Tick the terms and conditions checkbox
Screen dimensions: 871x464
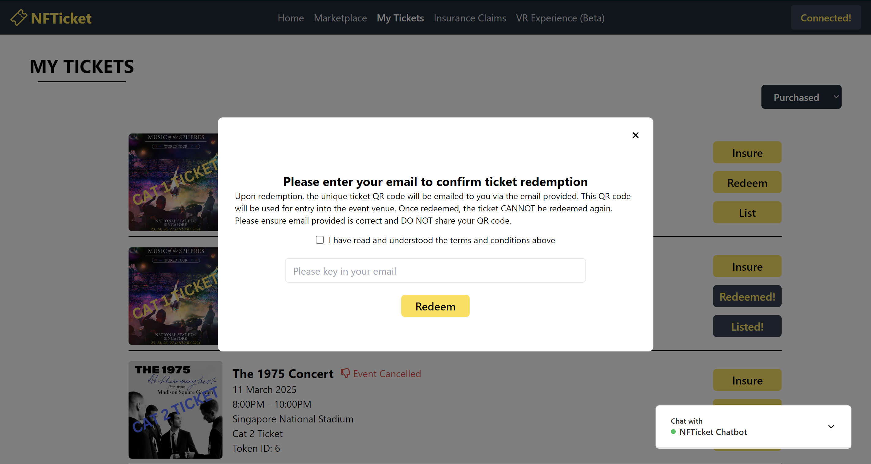(320, 240)
